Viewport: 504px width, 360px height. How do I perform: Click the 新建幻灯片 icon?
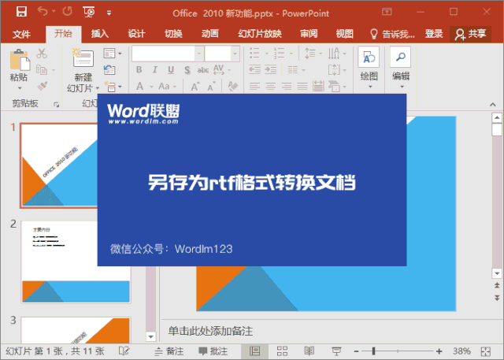click(83, 58)
